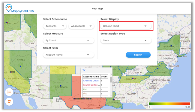This screenshot has height=112, width=195.
Task: Open the By Count measure dropdown
Action: [x=68, y=40]
